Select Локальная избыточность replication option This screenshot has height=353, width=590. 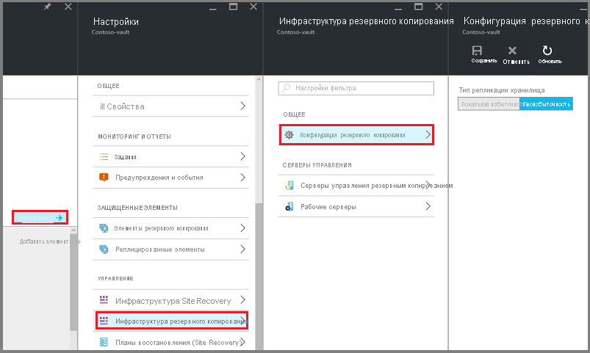[x=489, y=104]
